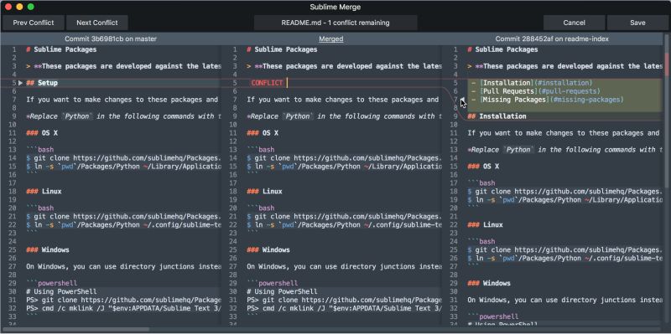Click '### Linux' heading in right pane
Image resolution: width=671 pixels, height=334 pixels.
pyautogui.click(x=485, y=224)
